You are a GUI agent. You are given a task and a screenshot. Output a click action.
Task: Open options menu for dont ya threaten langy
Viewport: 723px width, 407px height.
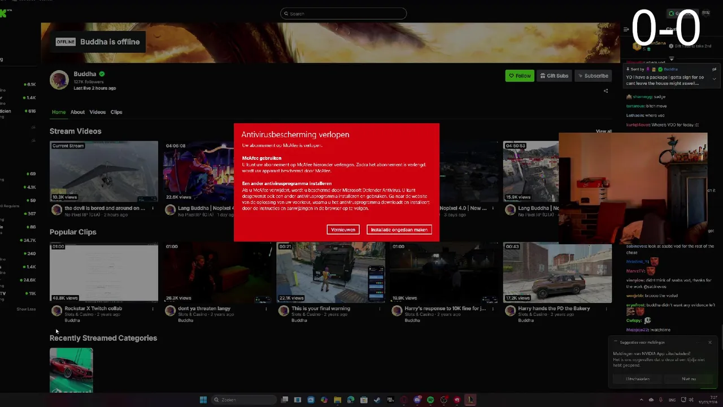coord(266,309)
